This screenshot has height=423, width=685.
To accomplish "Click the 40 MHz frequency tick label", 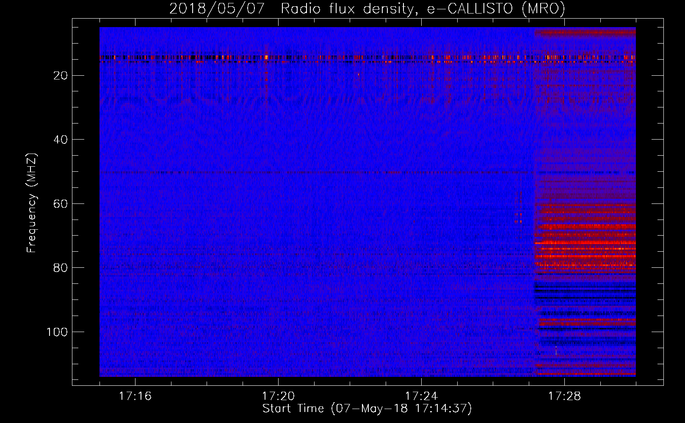I will 61,140.
